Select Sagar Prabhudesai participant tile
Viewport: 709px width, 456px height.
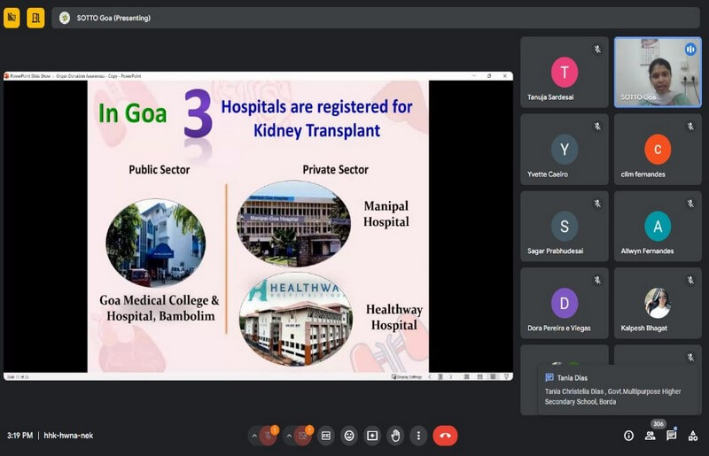(565, 226)
